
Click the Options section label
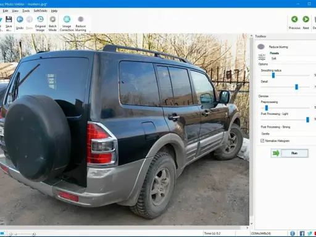pyautogui.click(x=263, y=64)
